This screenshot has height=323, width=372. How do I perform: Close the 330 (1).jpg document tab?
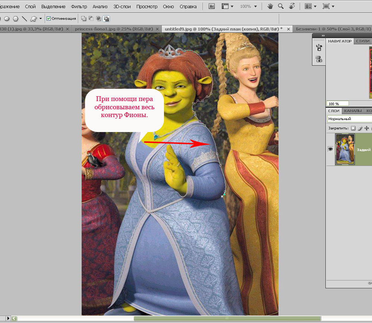coord(67,29)
